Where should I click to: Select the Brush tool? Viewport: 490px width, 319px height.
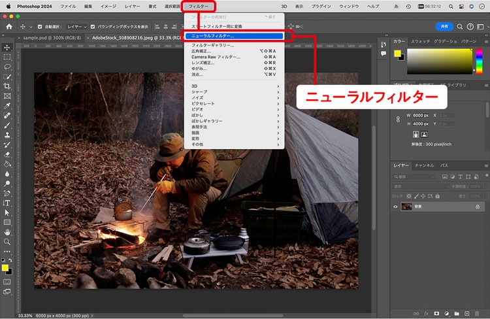[x=7, y=126]
